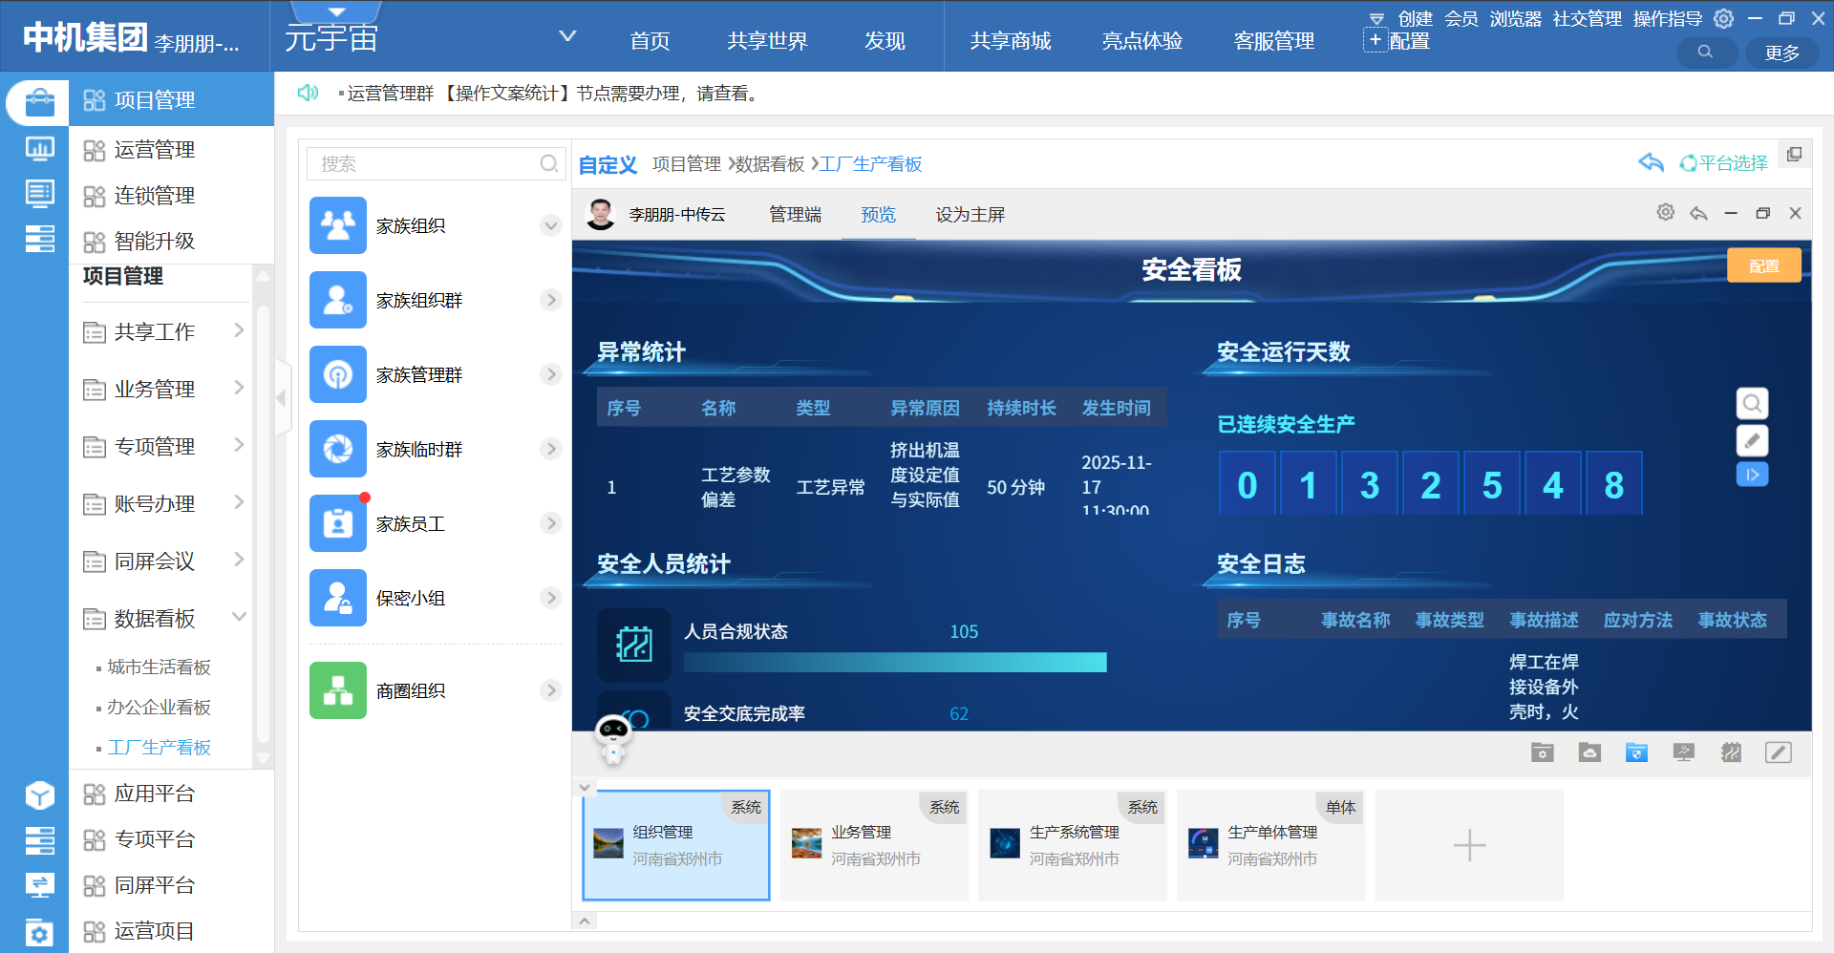Click the robot assistant icon

612,739
